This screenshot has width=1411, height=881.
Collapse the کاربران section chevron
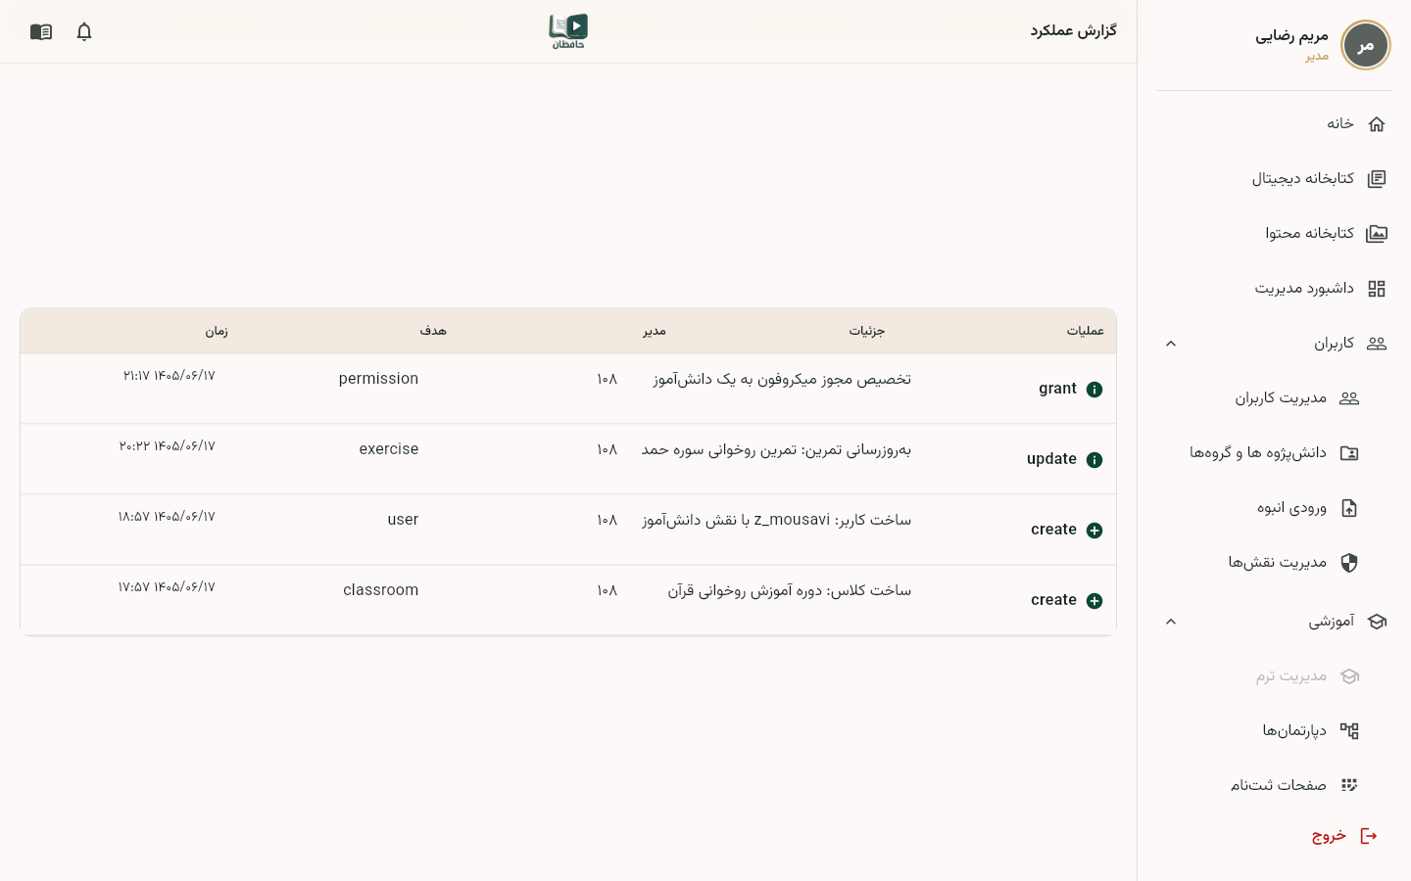pyautogui.click(x=1171, y=344)
